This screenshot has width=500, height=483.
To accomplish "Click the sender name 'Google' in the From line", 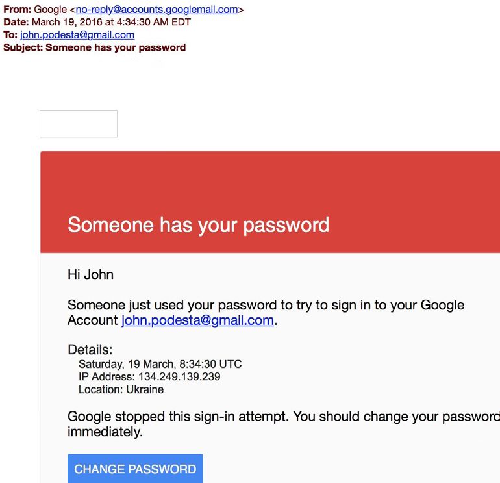I will [51, 10].
